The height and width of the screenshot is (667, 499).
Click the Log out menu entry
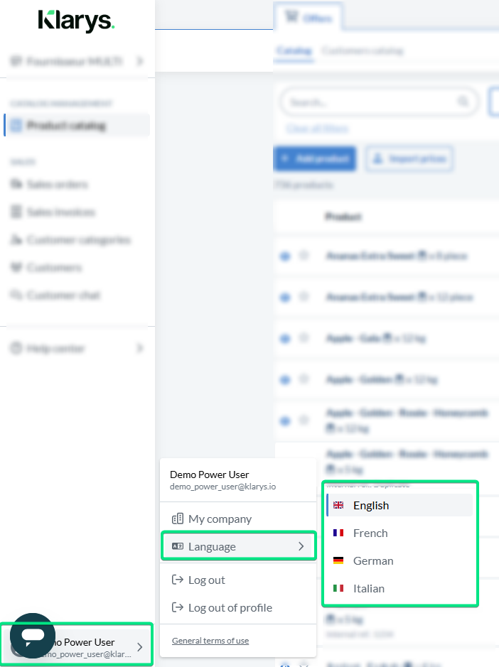click(206, 580)
